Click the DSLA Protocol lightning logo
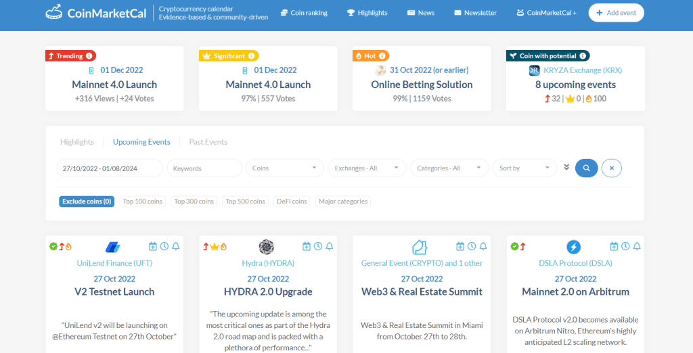This screenshot has width=693, height=353. (574, 247)
